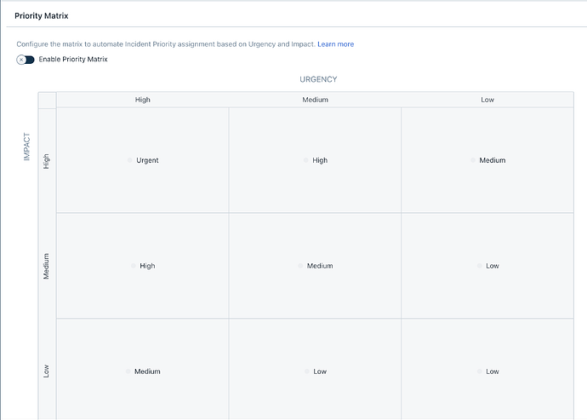Open Low impact, Medium urgency priority cell
Viewport: 587px width, 420px height.
316,371
